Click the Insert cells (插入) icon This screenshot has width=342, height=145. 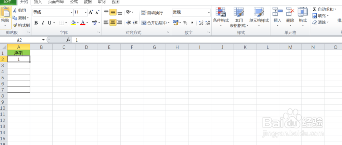click(277, 11)
